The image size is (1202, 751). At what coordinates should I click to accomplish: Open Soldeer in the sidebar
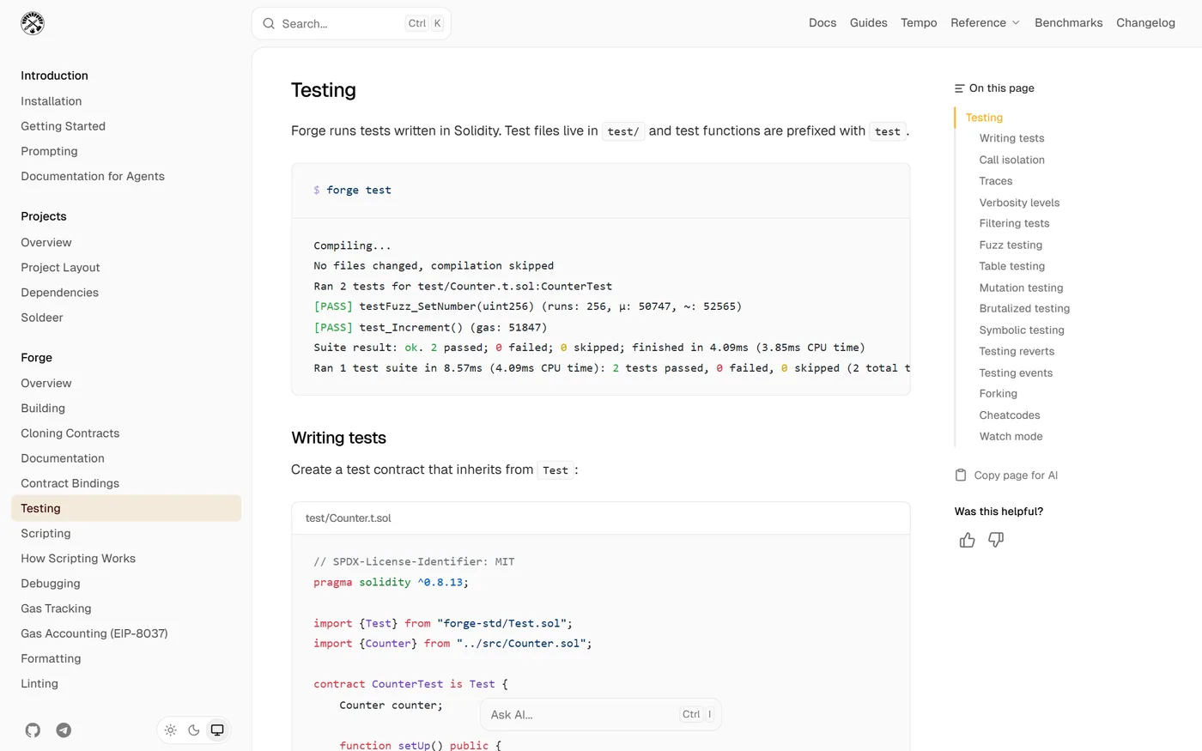(42, 318)
